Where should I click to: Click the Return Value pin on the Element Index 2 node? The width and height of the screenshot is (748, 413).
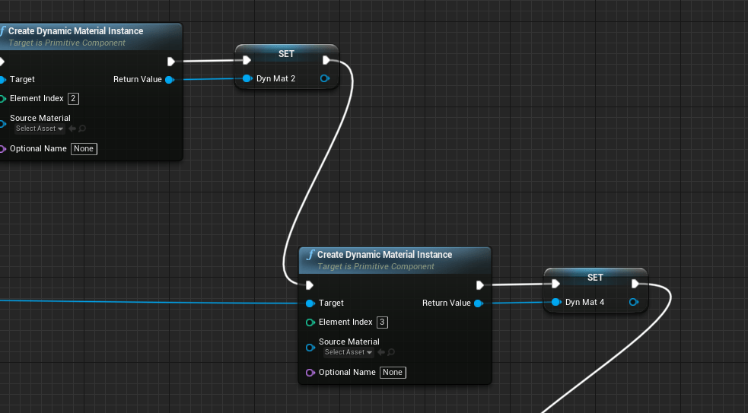pos(169,79)
